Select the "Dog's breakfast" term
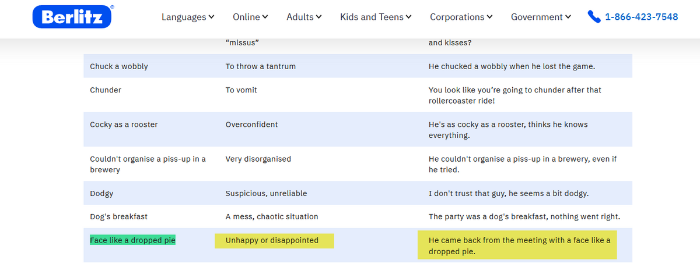 pyautogui.click(x=119, y=216)
